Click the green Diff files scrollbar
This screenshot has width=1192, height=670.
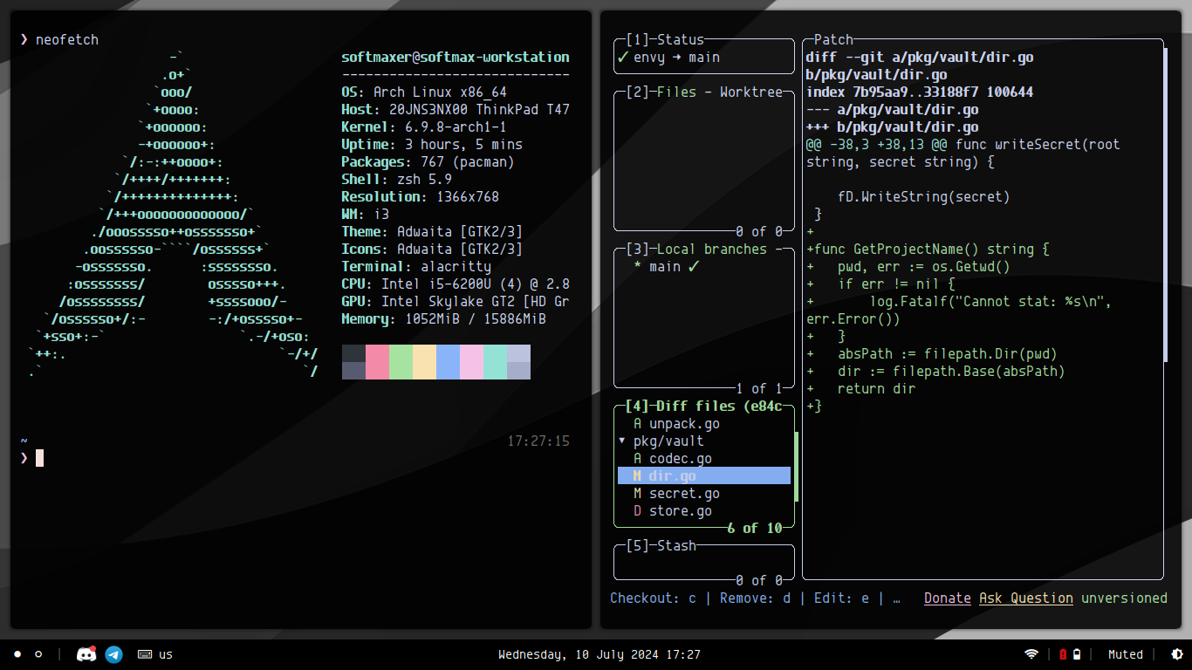click(x=796, y=467)
